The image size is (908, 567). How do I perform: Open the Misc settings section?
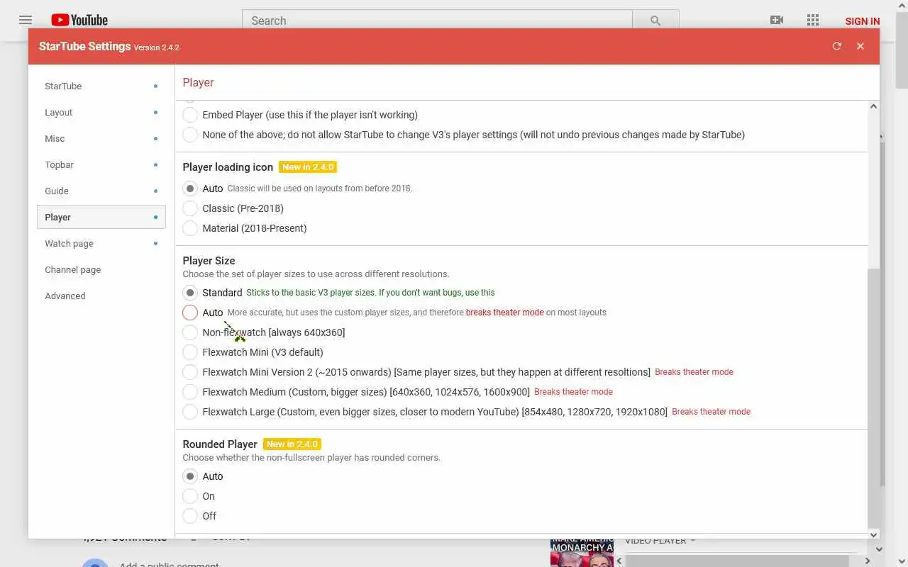click(101, 138)
